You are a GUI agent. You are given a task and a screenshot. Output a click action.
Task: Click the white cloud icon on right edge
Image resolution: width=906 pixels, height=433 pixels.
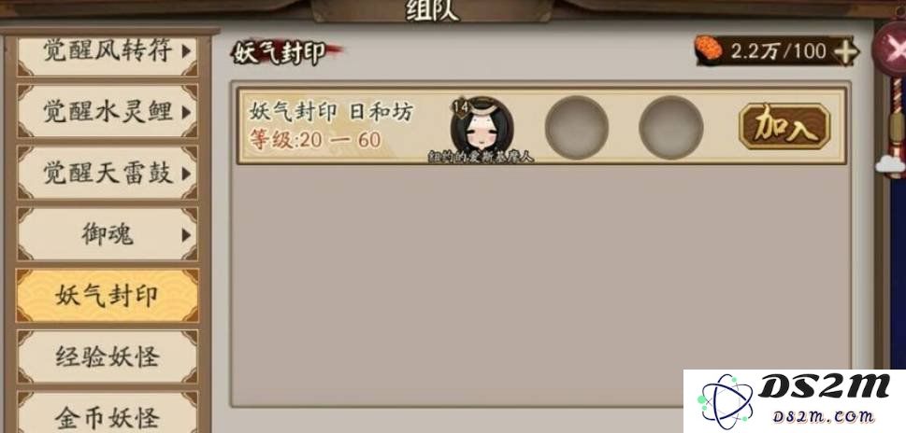(x=891, y=165)
